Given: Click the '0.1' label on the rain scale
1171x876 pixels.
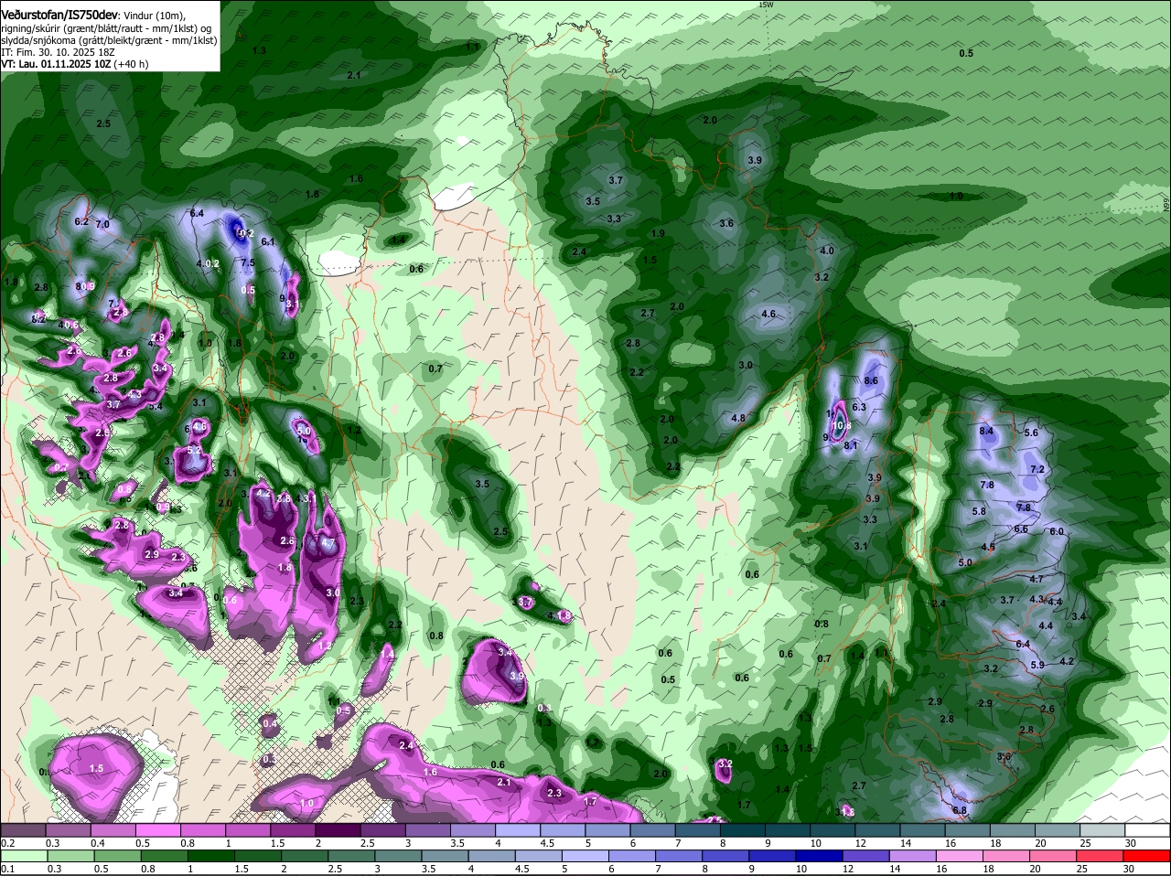Looking at the screenshot, I should click(7, 869).
